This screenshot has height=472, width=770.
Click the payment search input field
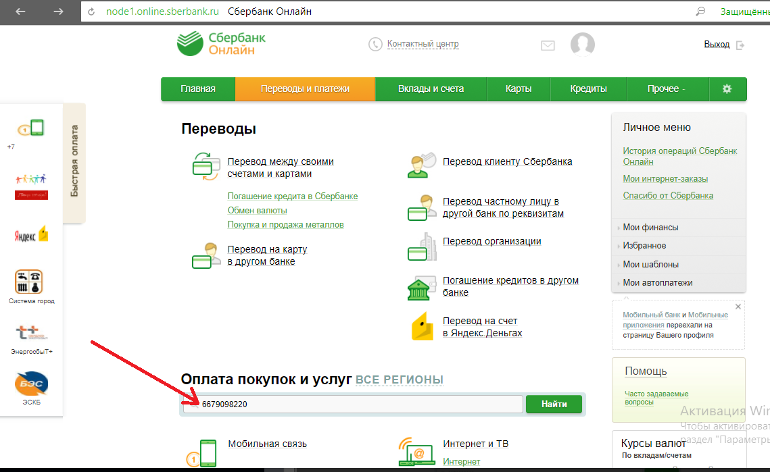pos(353,404)
